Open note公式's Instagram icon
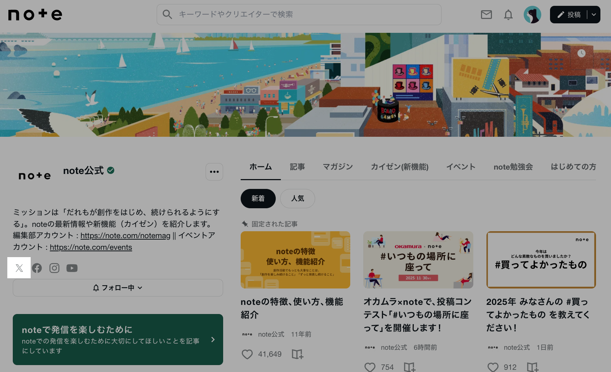The image size is (611, 372). [x=54, y=268]
